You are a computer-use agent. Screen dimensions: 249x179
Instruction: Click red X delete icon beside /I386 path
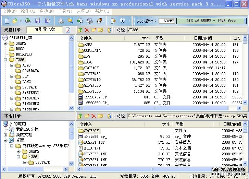coord(87,30)
